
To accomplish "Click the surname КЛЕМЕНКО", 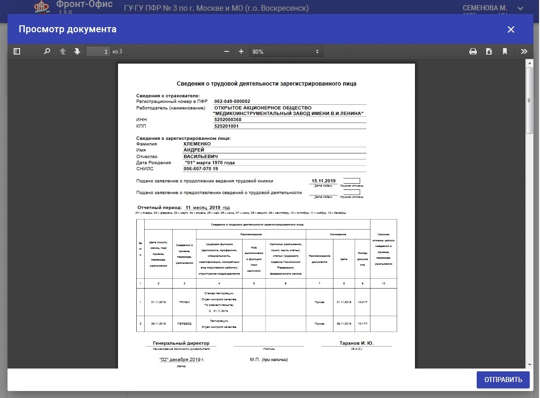I will 197,144.
